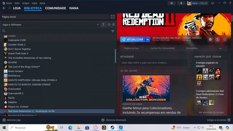
Task: Go back using the left navigation arrow
Action: (x=4, y=8)
